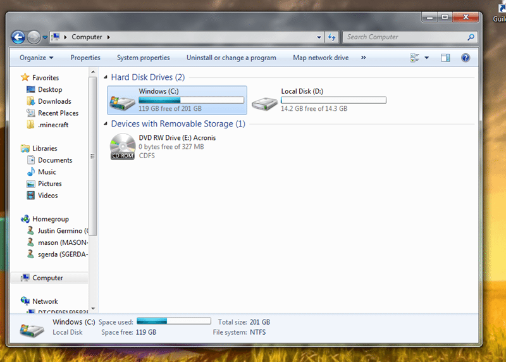Open the .minecraft folder shortcut
Screen dimensions: 506x362
53,125
